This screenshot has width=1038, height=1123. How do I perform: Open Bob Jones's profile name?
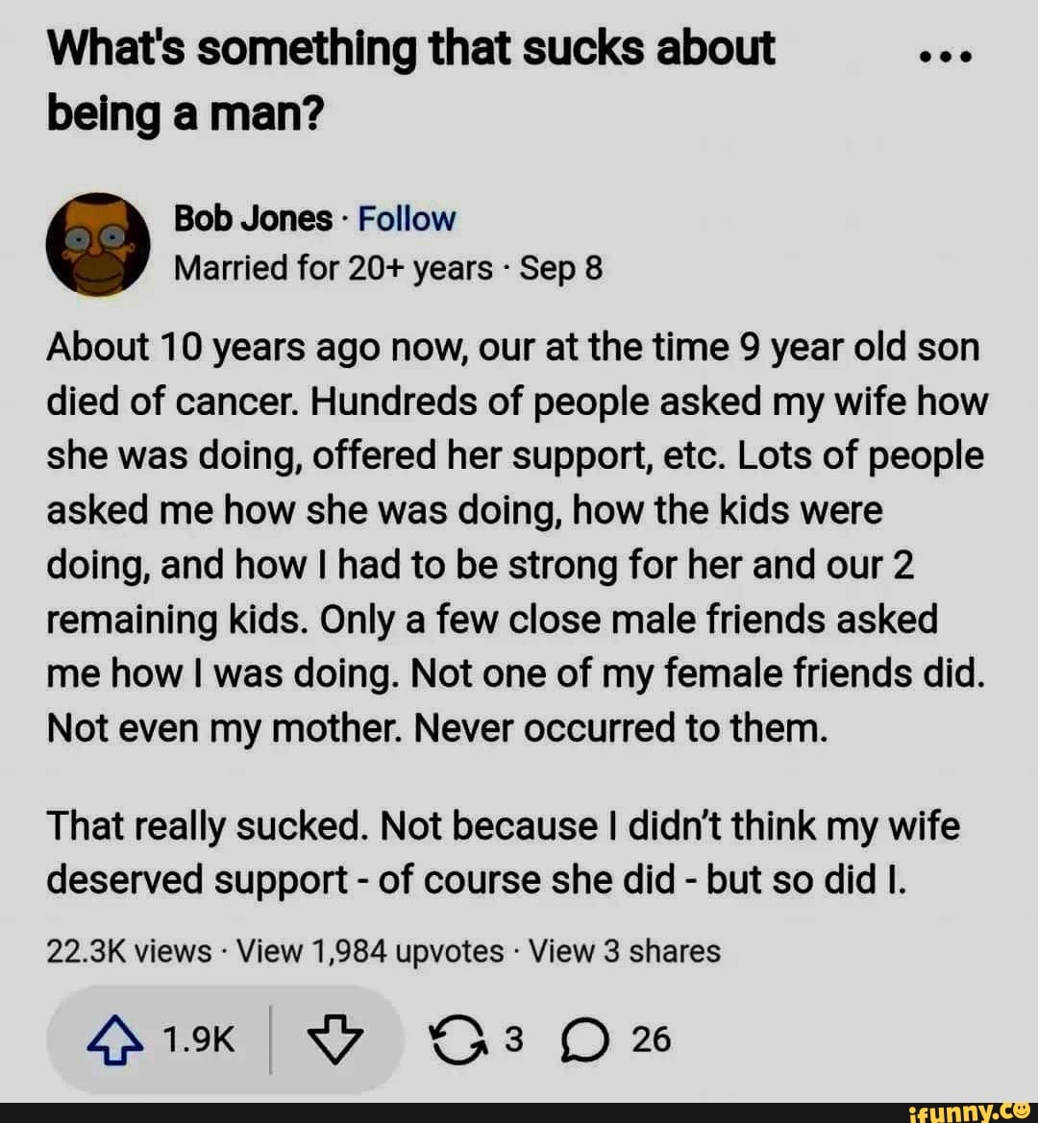pyautogui.click(x=251, y=219)
